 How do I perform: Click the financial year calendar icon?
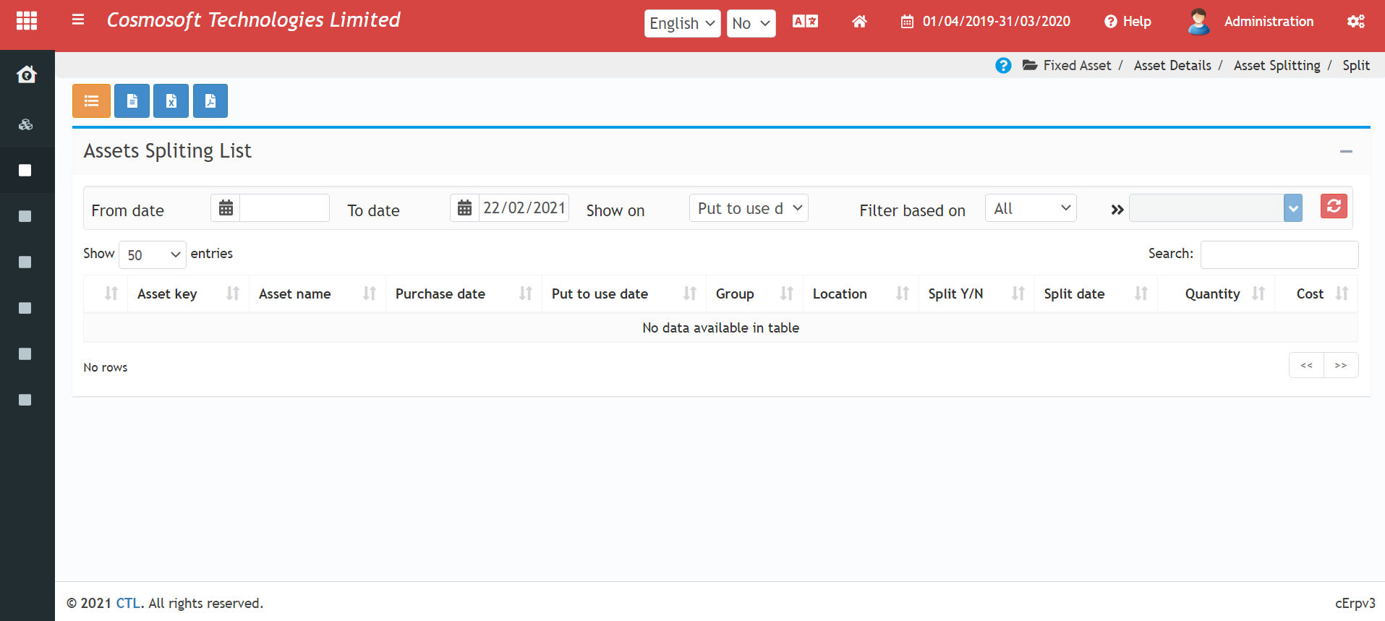[907, 22]
